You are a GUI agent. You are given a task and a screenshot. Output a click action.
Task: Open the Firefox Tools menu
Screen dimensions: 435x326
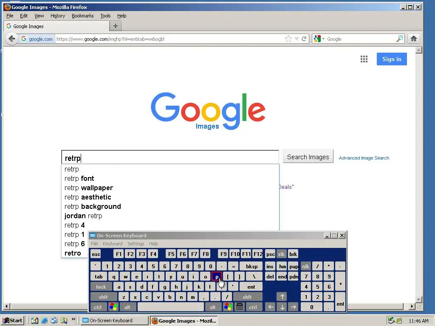pos(105,16)
